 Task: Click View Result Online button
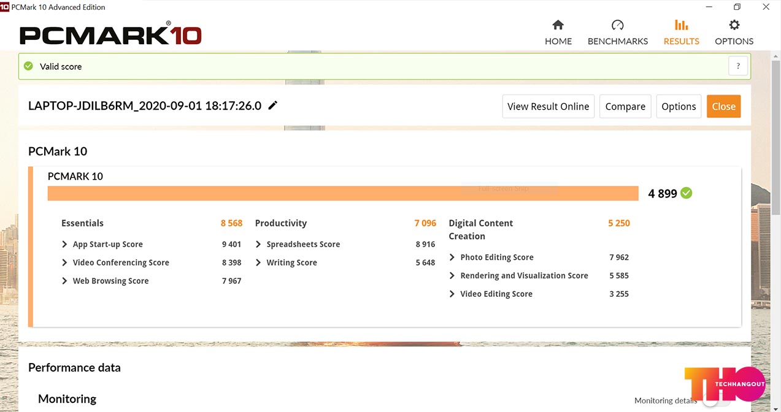pos(548,106)
